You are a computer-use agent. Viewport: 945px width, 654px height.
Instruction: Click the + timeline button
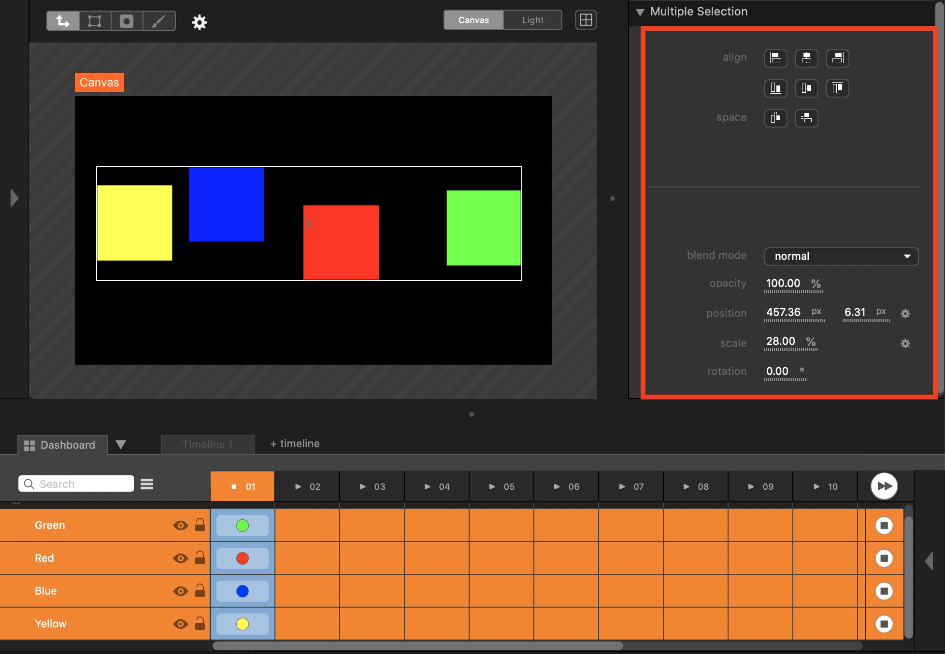click(x=295, y=443)
